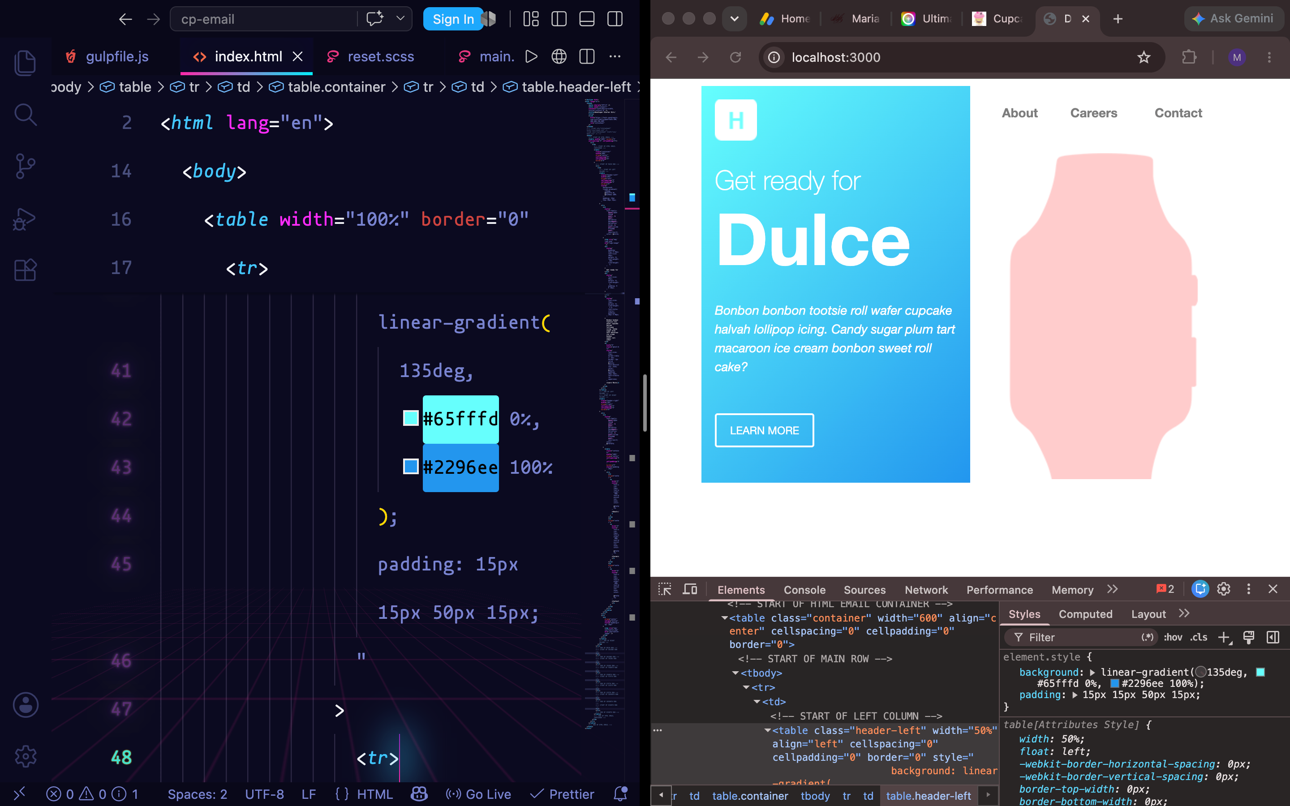Open the Explorer view in VS Code

(25, 63)
